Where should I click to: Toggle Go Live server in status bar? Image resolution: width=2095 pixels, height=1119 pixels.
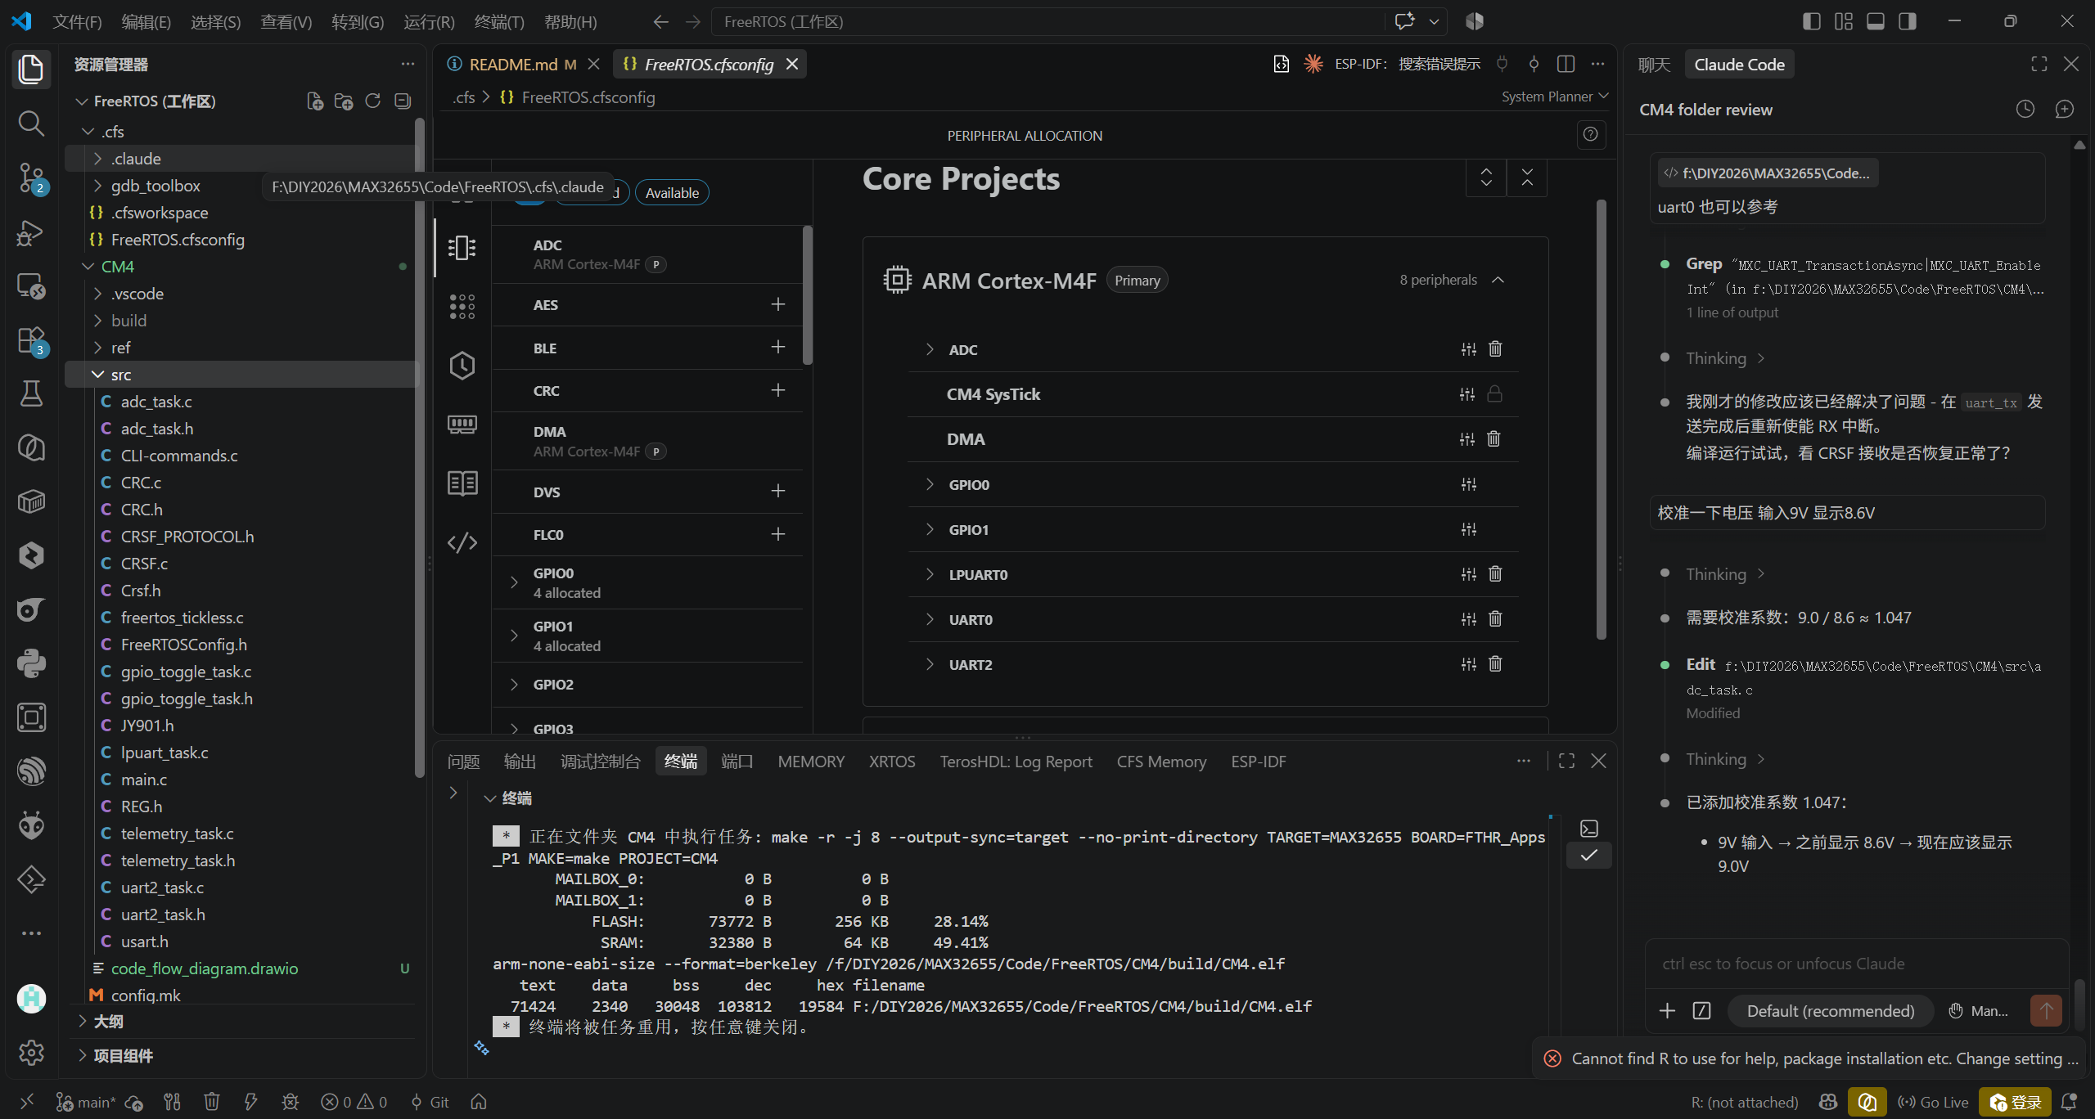[1933, 1102]
